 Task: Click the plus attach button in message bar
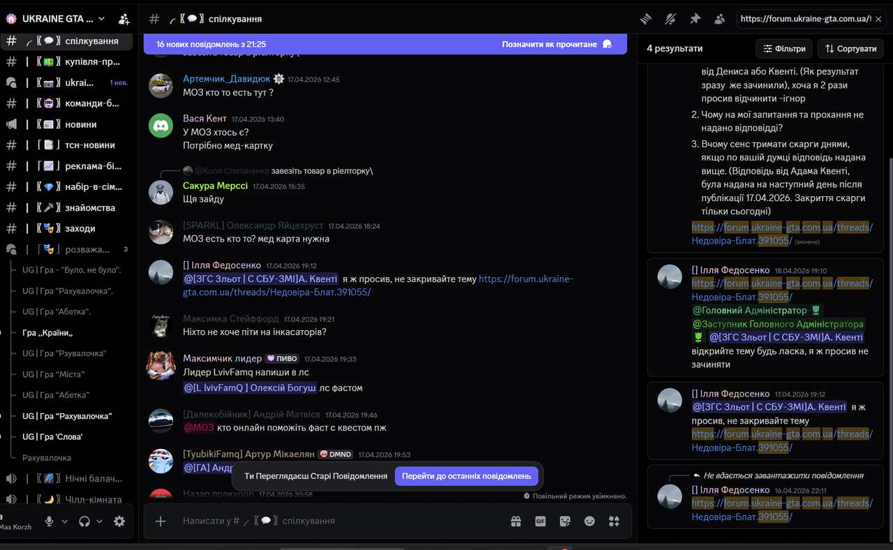pos(161,521)
